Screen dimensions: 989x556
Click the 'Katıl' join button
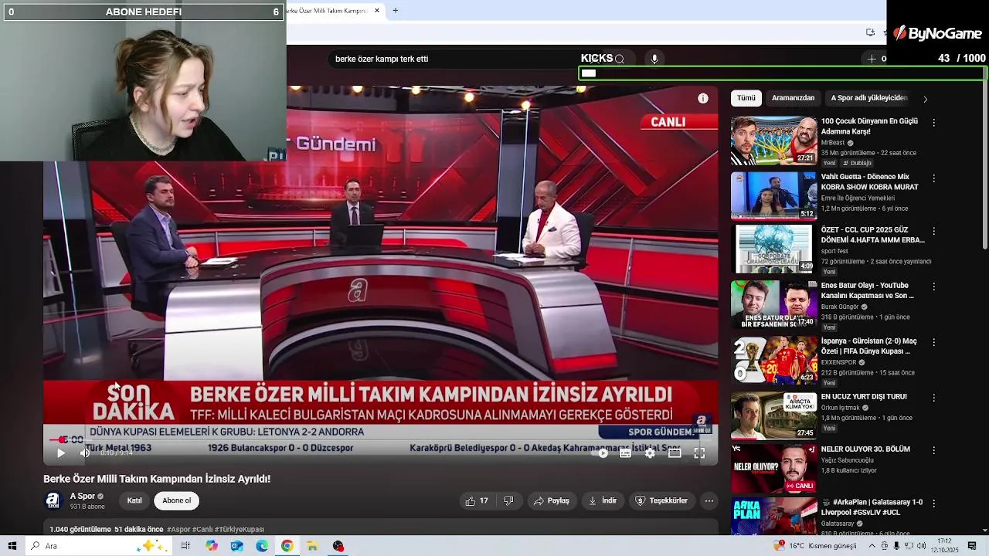point(134,500)
